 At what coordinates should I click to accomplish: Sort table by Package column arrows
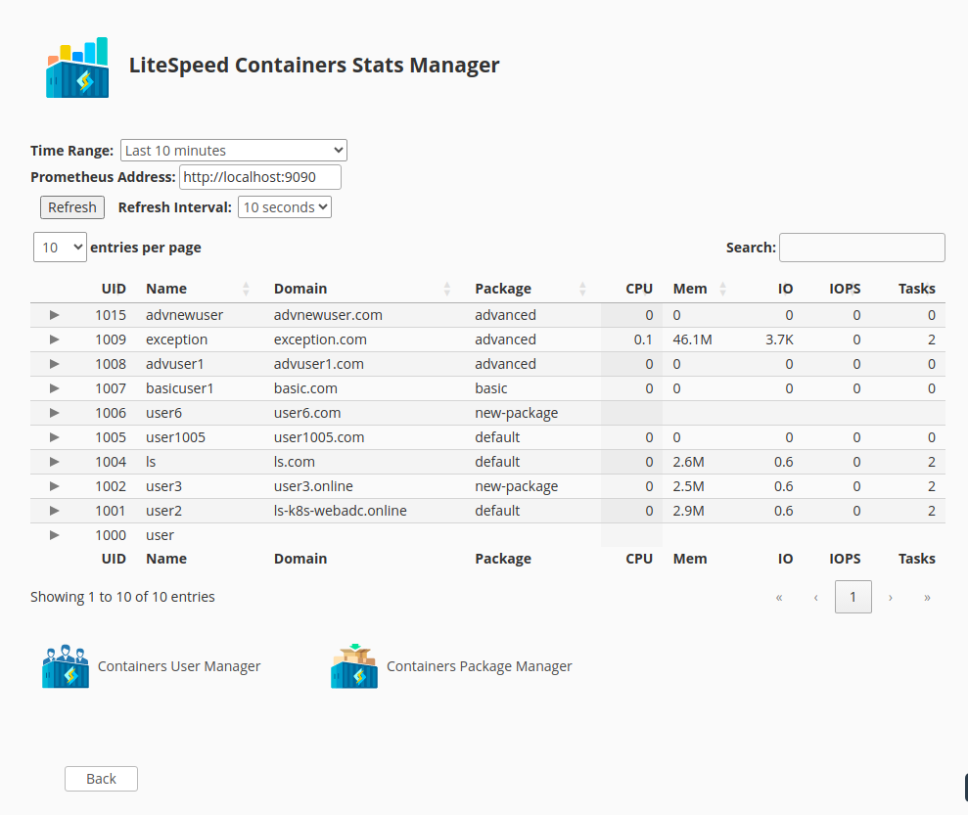tap(582, 289)
